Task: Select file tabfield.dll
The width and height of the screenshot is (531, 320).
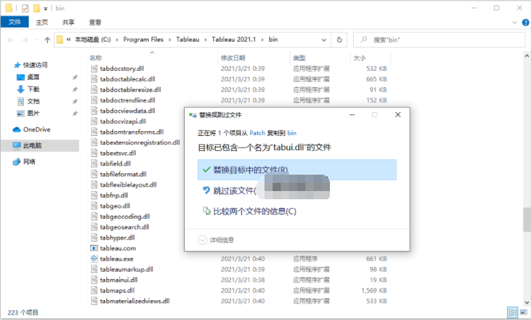Action: click(x=115, y=163)
